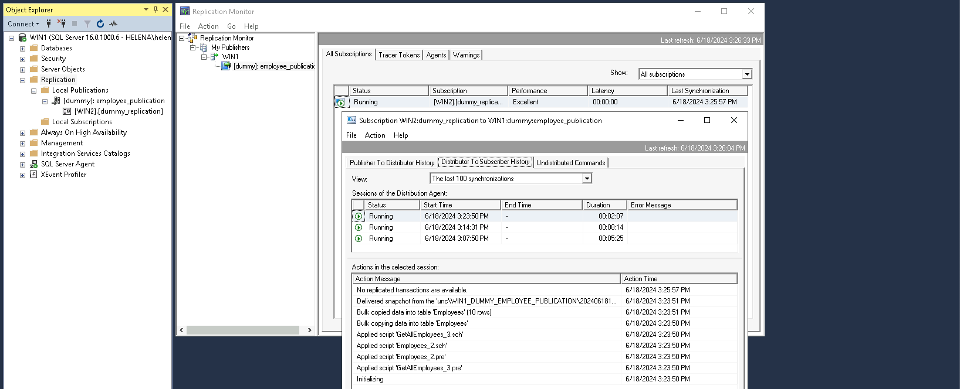Select the employee_publication icon in Replication Monitor tree
Image resolution: width=960 pixels, height=389 pixels.
[x=226, y=66]
